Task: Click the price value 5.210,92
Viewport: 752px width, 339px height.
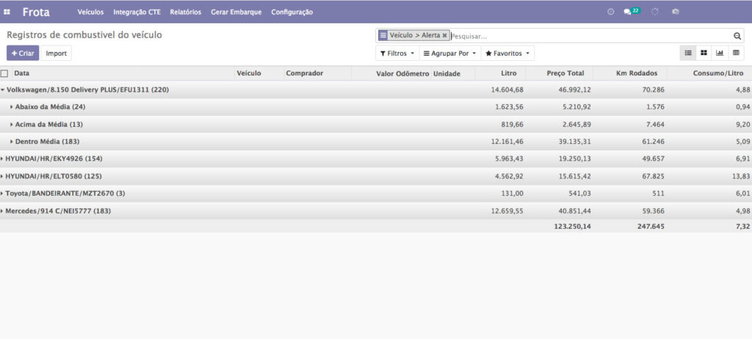Action: point(576,107)
